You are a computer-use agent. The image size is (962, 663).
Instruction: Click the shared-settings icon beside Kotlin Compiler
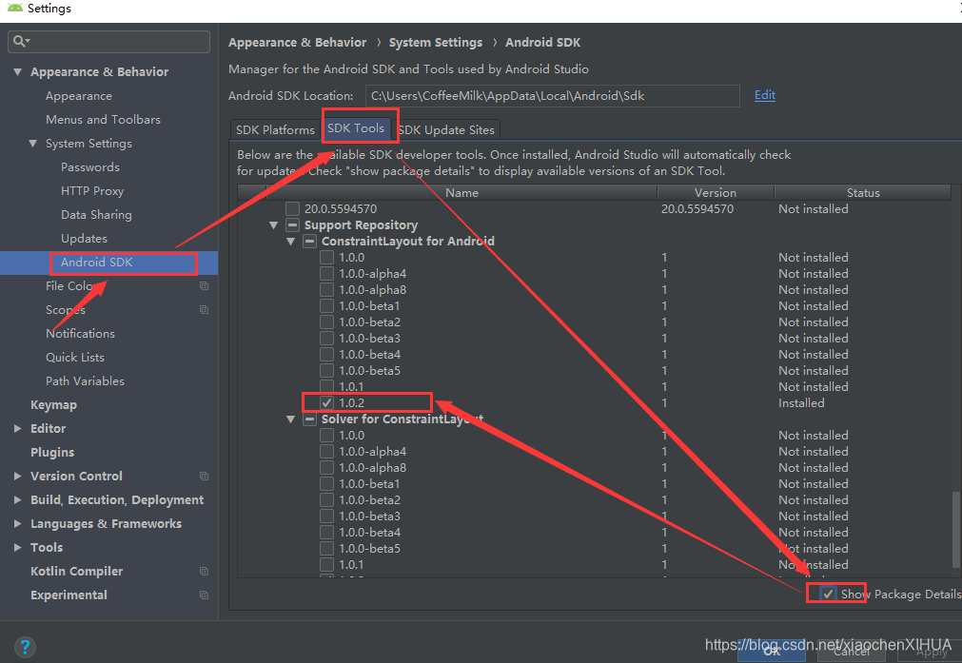204,571
